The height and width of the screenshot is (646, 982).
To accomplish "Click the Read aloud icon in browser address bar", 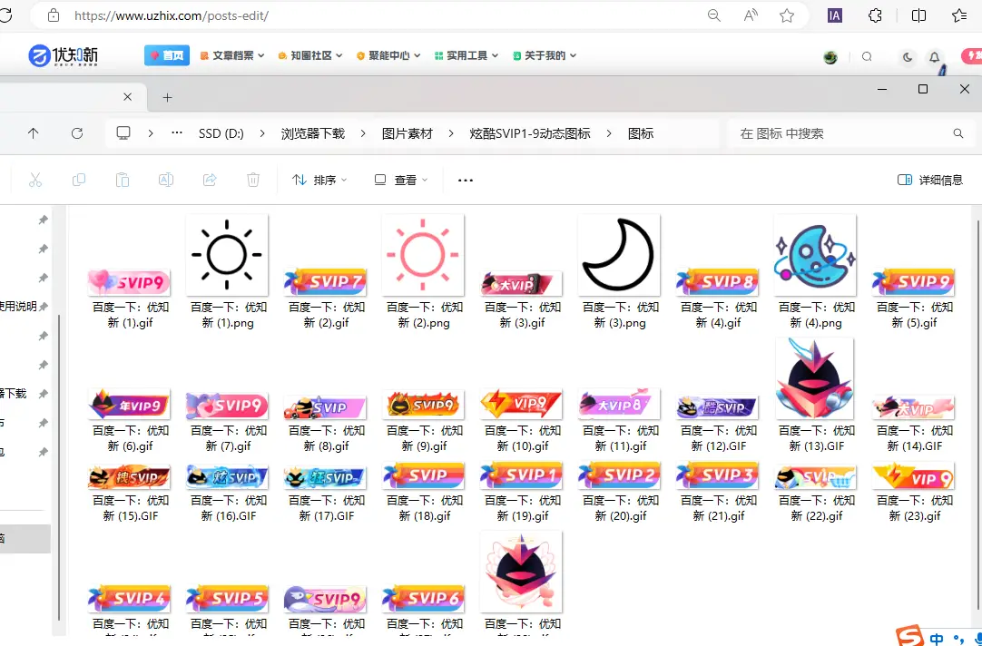I will pyautogui.click(x=751, y=15).
